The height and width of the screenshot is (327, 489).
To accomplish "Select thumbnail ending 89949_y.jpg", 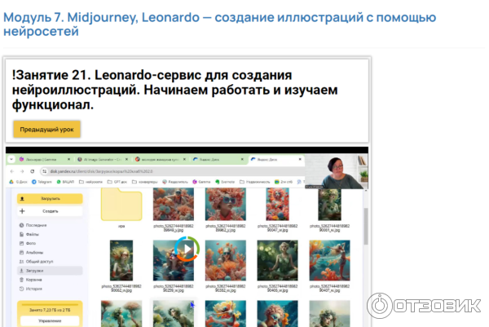I will [174, 205].
